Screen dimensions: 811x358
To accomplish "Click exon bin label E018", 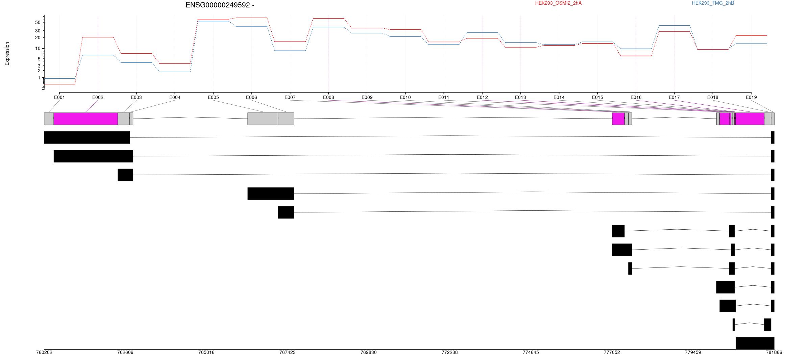I will click(713, 97).
